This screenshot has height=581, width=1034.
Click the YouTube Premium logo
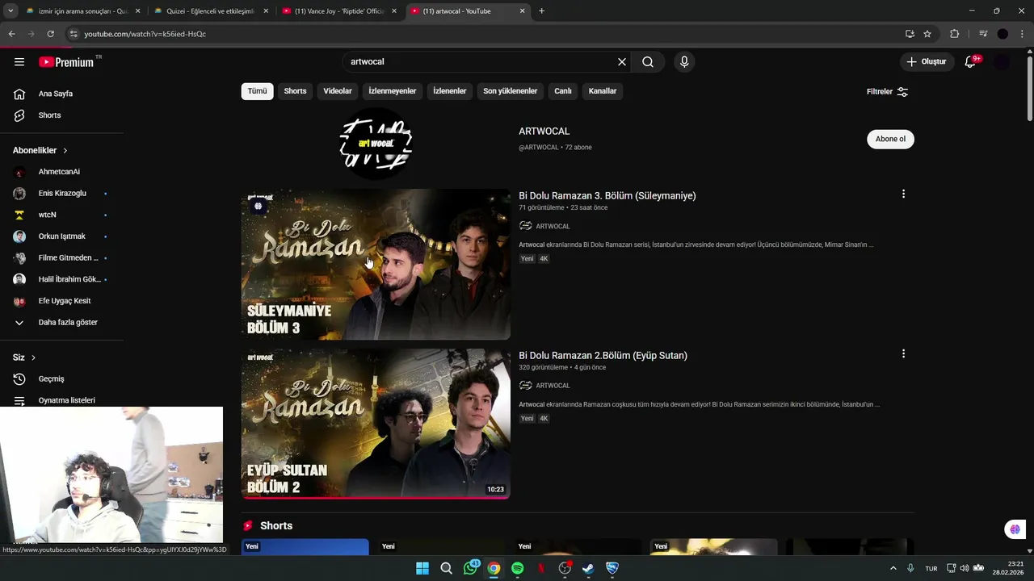point(66,62)
